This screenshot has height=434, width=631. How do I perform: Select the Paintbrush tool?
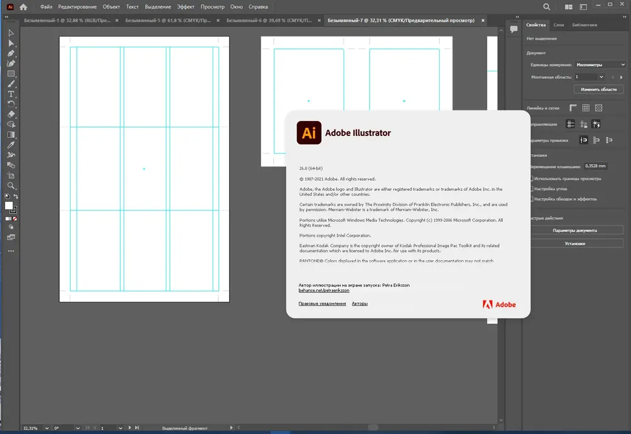pyautogui.click(x=11, y=84)
